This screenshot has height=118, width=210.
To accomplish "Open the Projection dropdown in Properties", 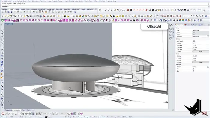I will click(208, 37).
